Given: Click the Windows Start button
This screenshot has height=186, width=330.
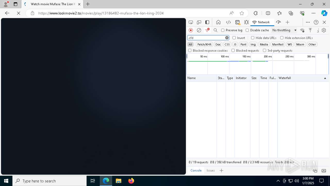Looking at the screenshot, I should point(6,181).
